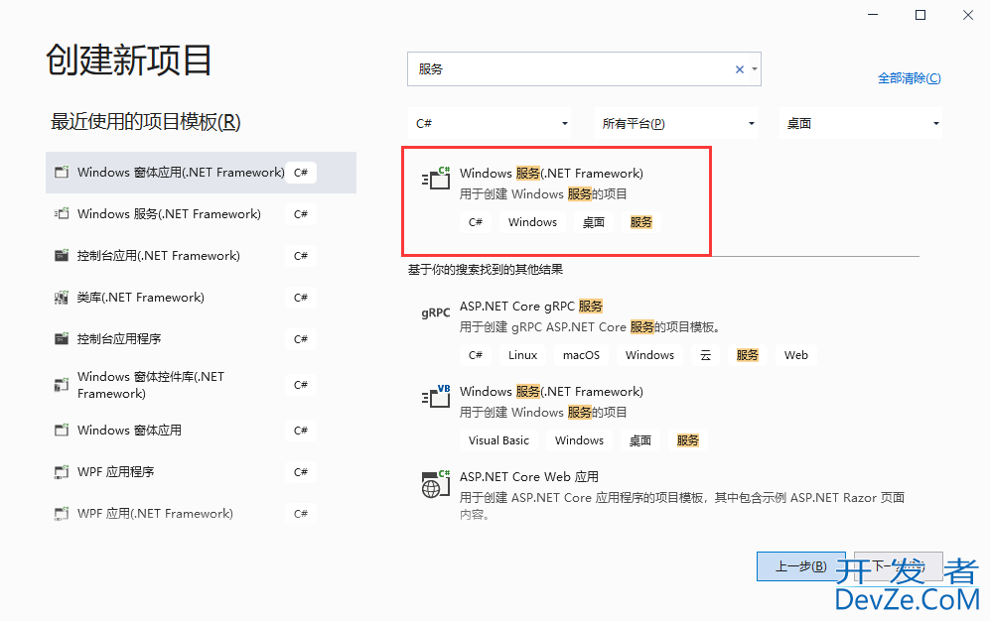Viewport: 990px width, 621px height.
Task: Click the 上一步(B) button
Action: pyautogui.click(x=800, y=566)
